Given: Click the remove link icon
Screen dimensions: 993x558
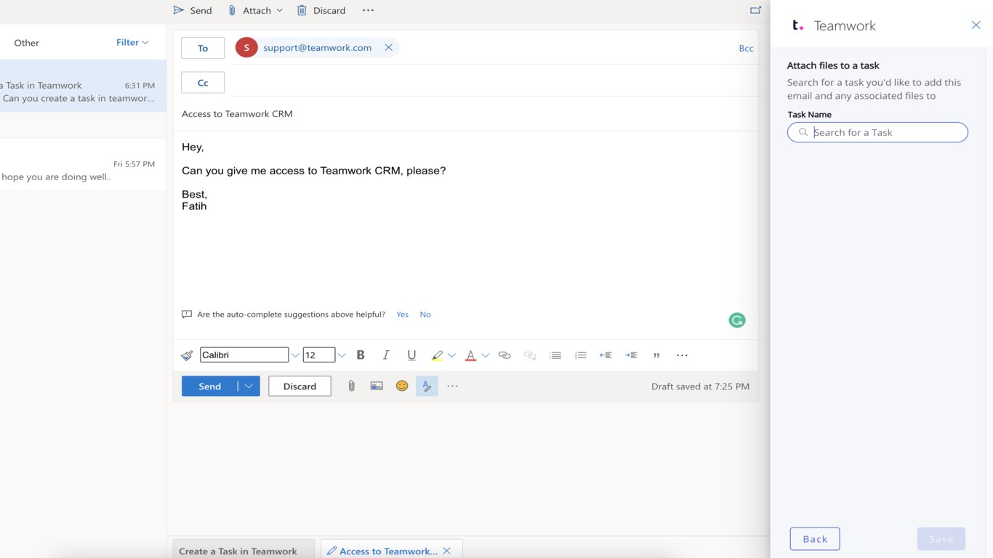Looking at the screenshot, I should (530, 355).
